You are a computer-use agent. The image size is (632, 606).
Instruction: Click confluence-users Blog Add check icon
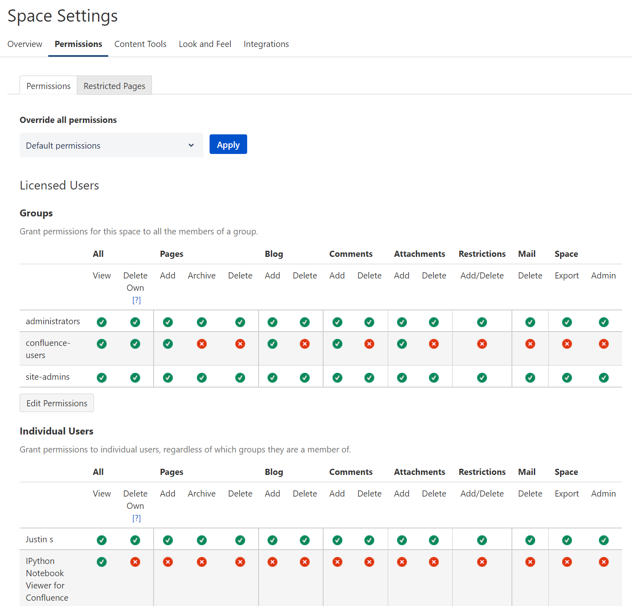pos(272,344)
